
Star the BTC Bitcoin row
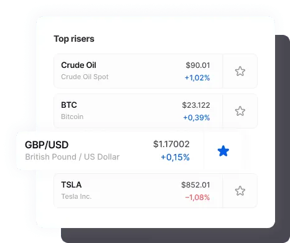pyautogui.click(x=240, y=111)
